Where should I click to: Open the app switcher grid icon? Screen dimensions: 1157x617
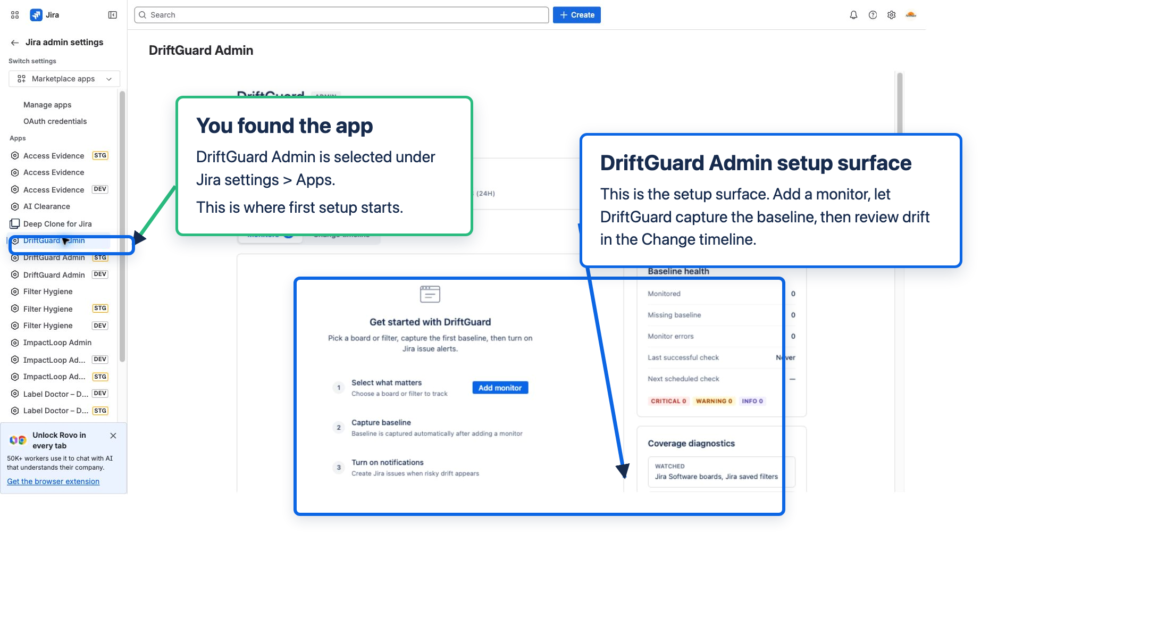[x=15, y=15]
